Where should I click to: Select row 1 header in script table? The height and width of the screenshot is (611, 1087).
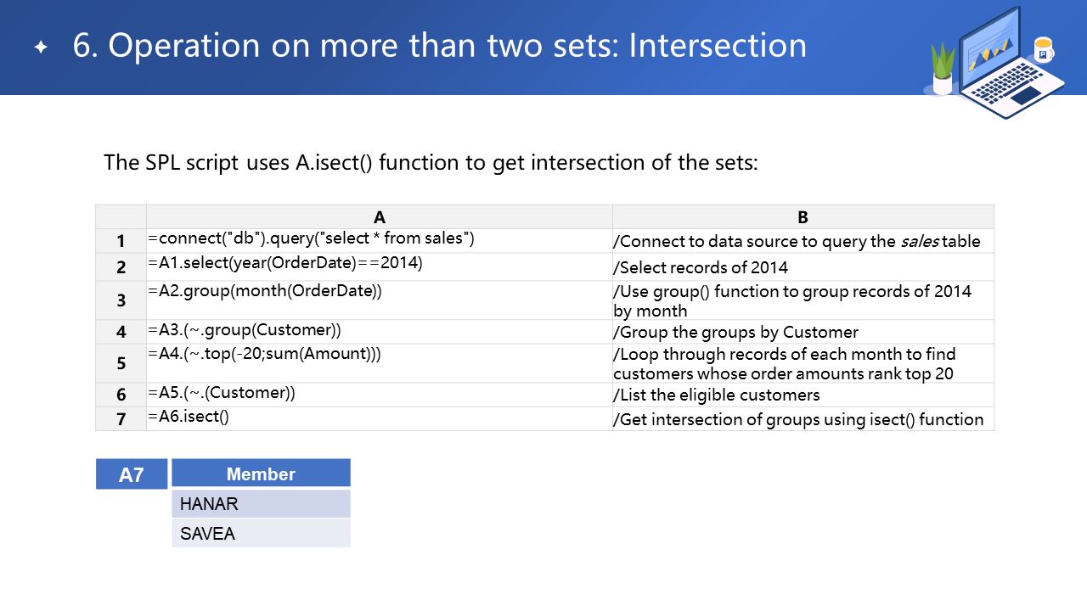tap(121, 241)
